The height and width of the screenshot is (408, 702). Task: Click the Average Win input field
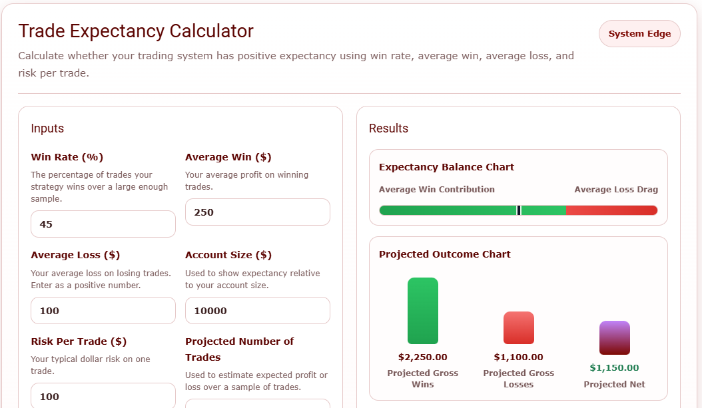click(x=257, y=212)
